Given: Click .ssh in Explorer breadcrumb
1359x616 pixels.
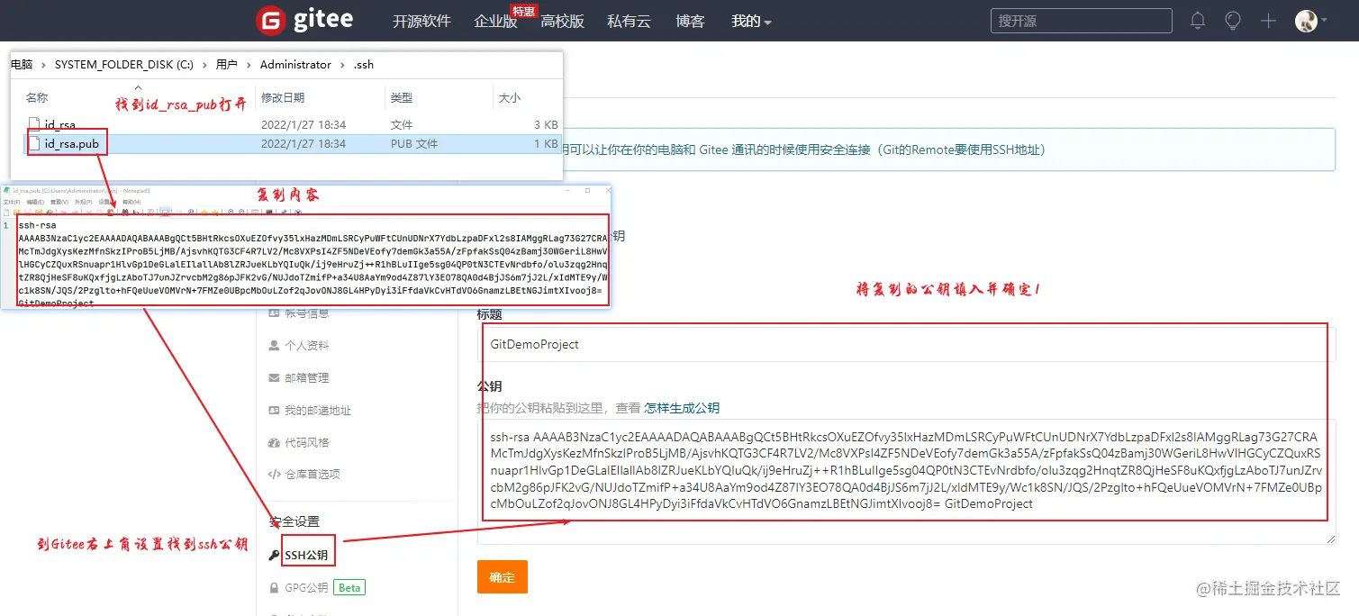Looking at the screenshot, I should [x=364, y=65].
